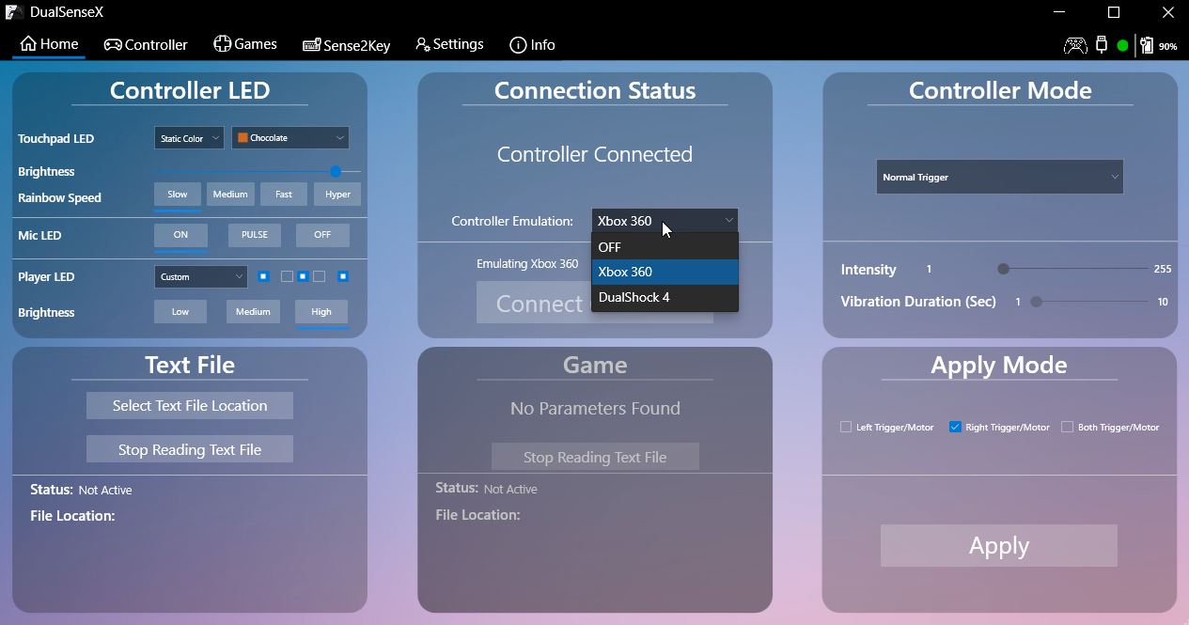Open the Chocolate color dropdown
This screenshot has width=1189, height=625.
[289, 137]
